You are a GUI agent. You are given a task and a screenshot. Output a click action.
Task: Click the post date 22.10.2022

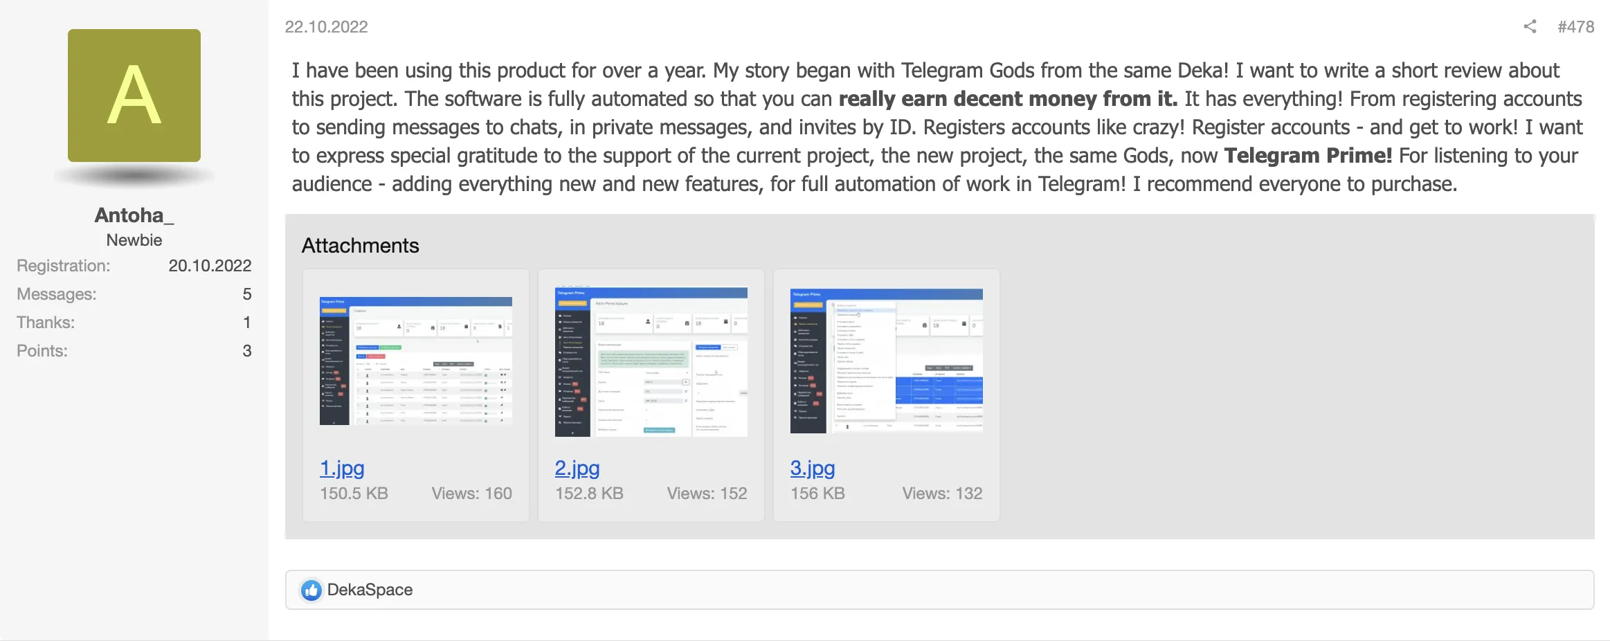pyautogui.click(x=327, y=27)
